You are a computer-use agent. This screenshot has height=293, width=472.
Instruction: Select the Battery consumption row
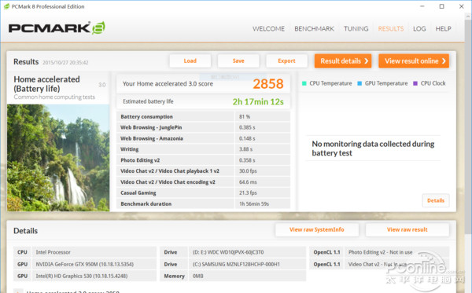pyautogui.click(x=203, y=116)
